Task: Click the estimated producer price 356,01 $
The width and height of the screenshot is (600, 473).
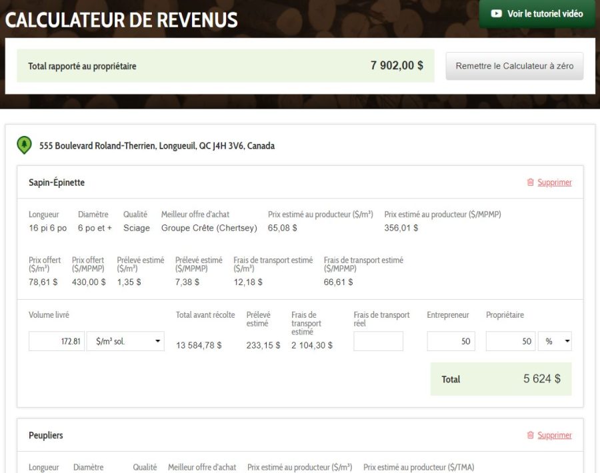Action: point(401,228)
